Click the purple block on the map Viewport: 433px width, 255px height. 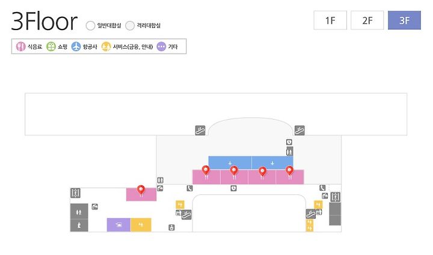click(118, 224)
